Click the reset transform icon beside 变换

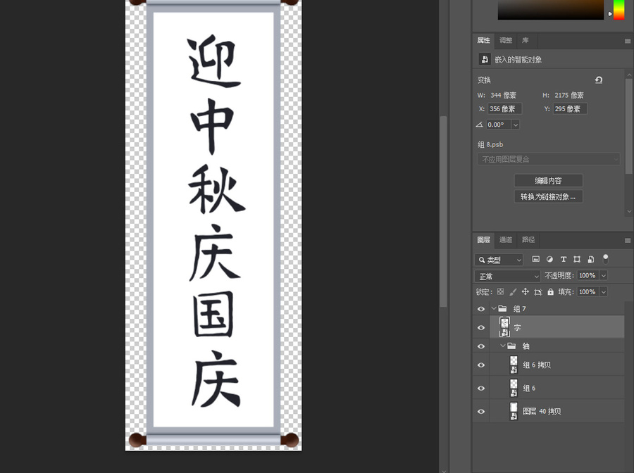pos(599,80)
